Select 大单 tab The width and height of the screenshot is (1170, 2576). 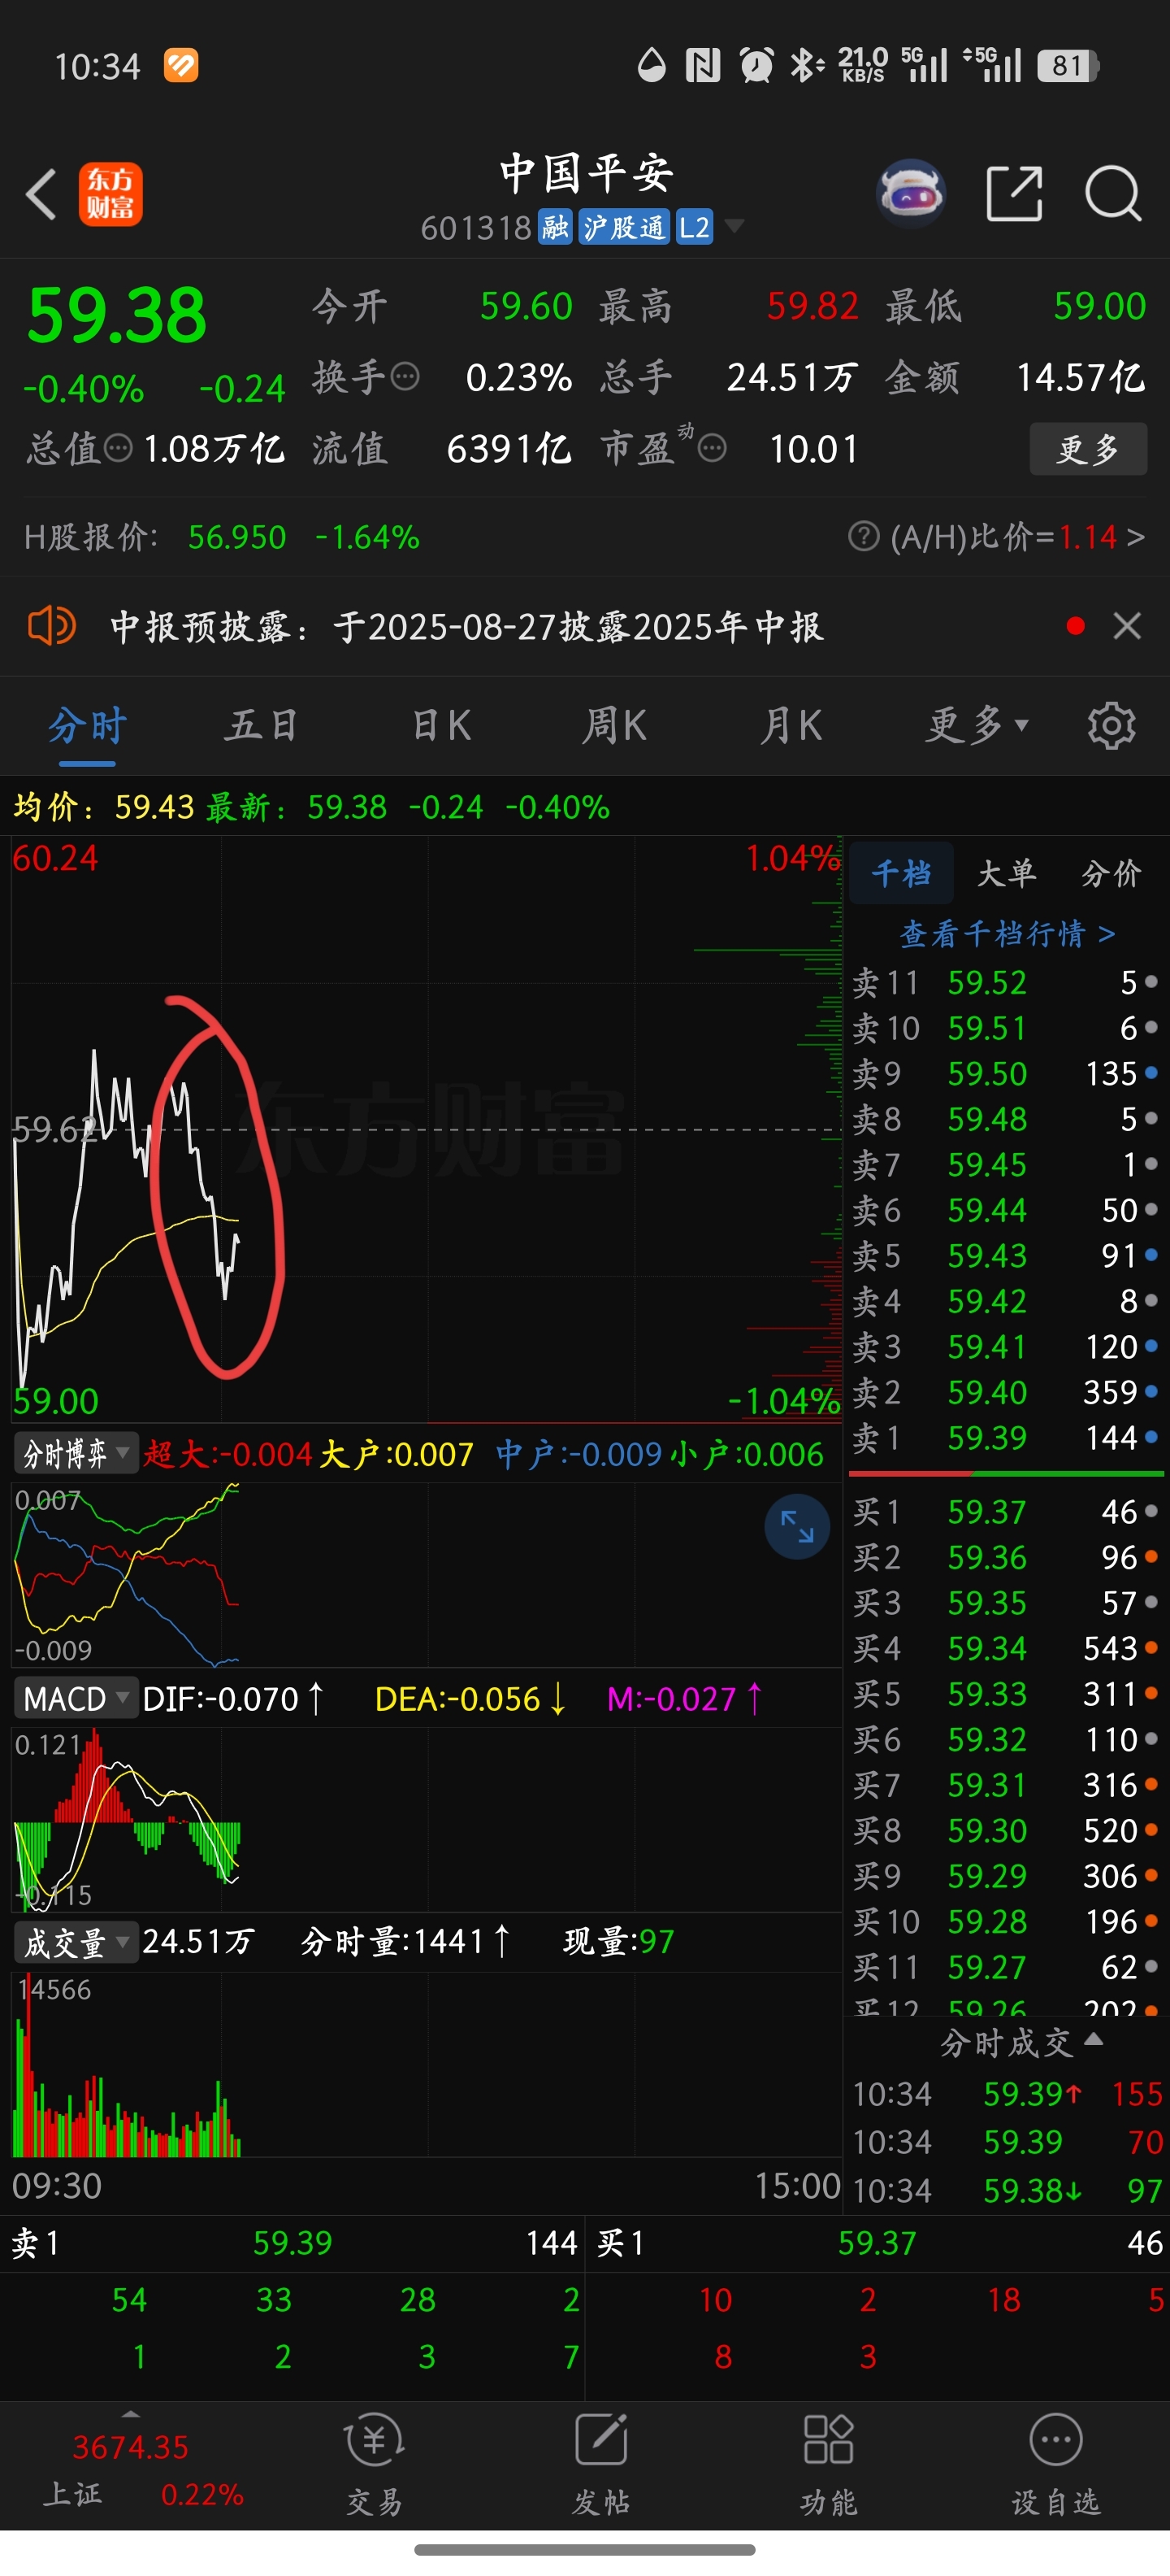tap(1006, 873)
